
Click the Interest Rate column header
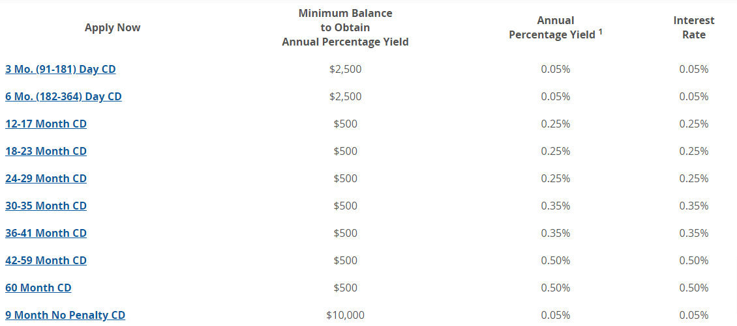pyautogui.click(x=693, y=28)
